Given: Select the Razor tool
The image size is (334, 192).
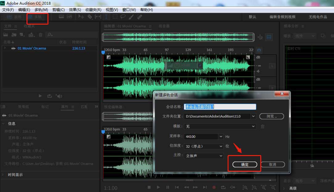Looking at the screenshot, I should (x=90, y=17).
